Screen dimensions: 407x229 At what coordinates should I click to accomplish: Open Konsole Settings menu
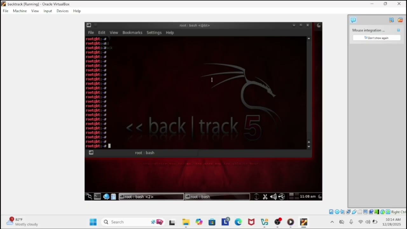tap(154, 32)
